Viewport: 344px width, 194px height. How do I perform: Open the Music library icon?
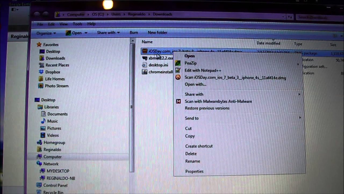(x=43, y=121)
